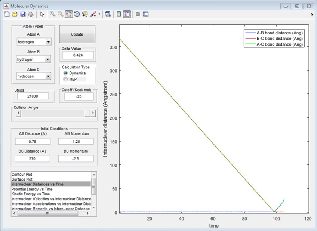Click A-C bond distance legend entry
Viewport: 317px width, 231px height.
tap(274, 44)
